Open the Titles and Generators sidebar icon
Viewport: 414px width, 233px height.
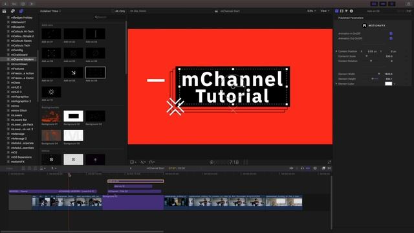pos(21,11)
